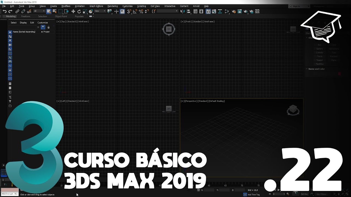Select the Move tool
Viewport: 351px width, 197px height.
click(x=73, y=11)
